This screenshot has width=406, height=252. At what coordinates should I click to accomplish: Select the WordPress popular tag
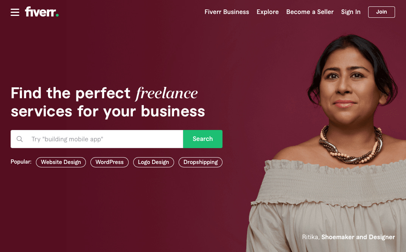(x=109, y=162)
